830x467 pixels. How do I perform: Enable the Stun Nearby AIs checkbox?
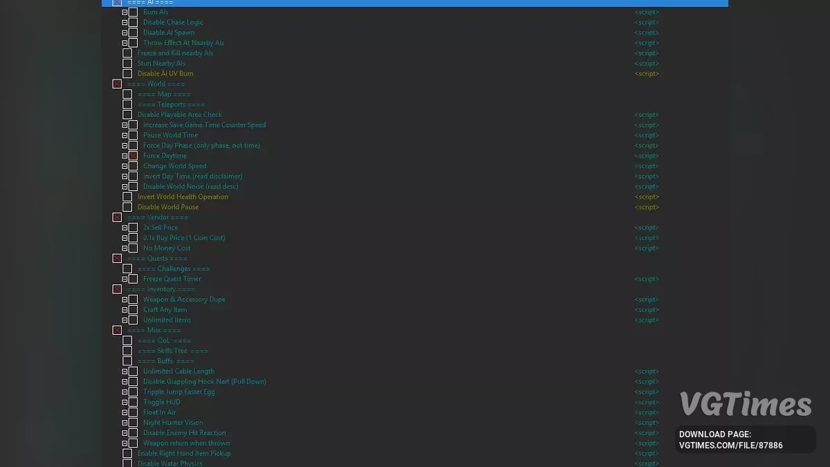[x=127, y=63]
